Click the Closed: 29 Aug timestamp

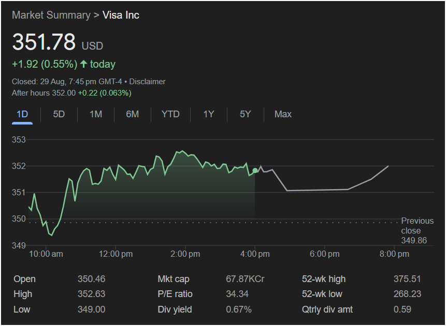pos(67,82)
